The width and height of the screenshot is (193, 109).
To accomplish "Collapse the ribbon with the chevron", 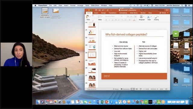I will coord(168,13).
